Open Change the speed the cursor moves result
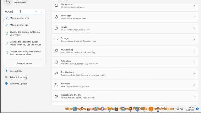 click(24, 43)
